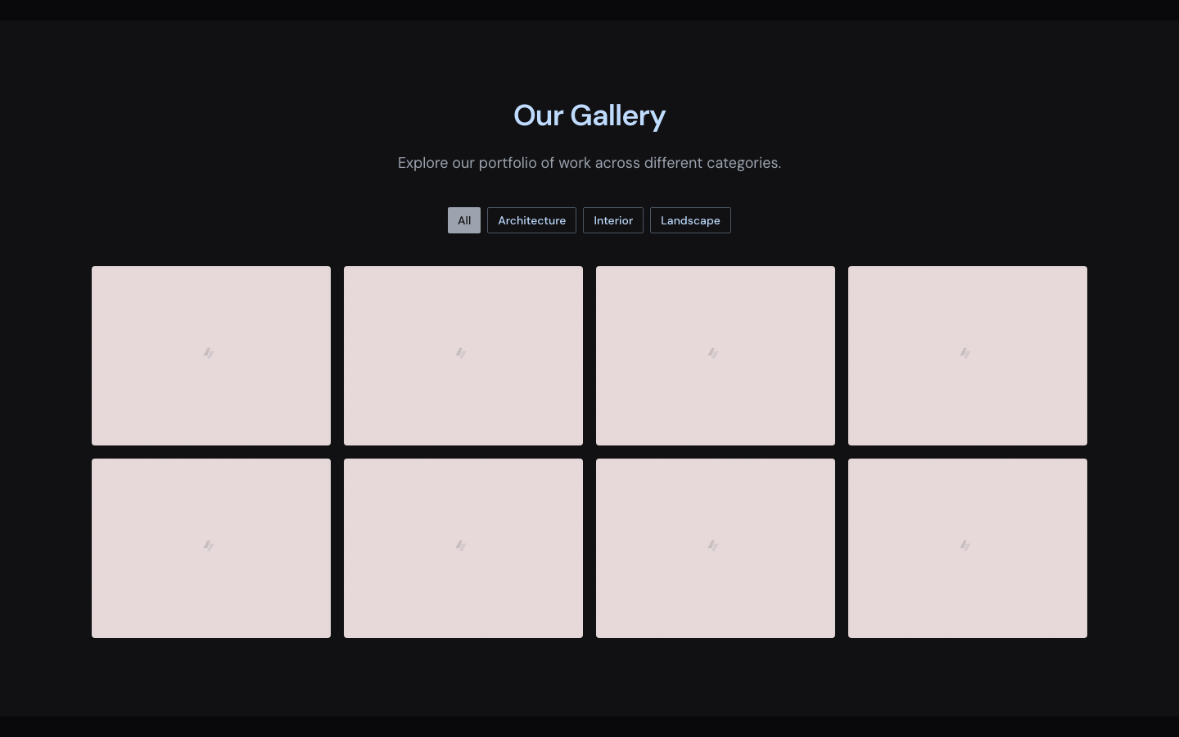Image resolution: width=1179 pixels, height=737 pixels.
Task: Click broken image icon in second bottom thumbnail
Action: pyautogui.click(x=462, y=545)
